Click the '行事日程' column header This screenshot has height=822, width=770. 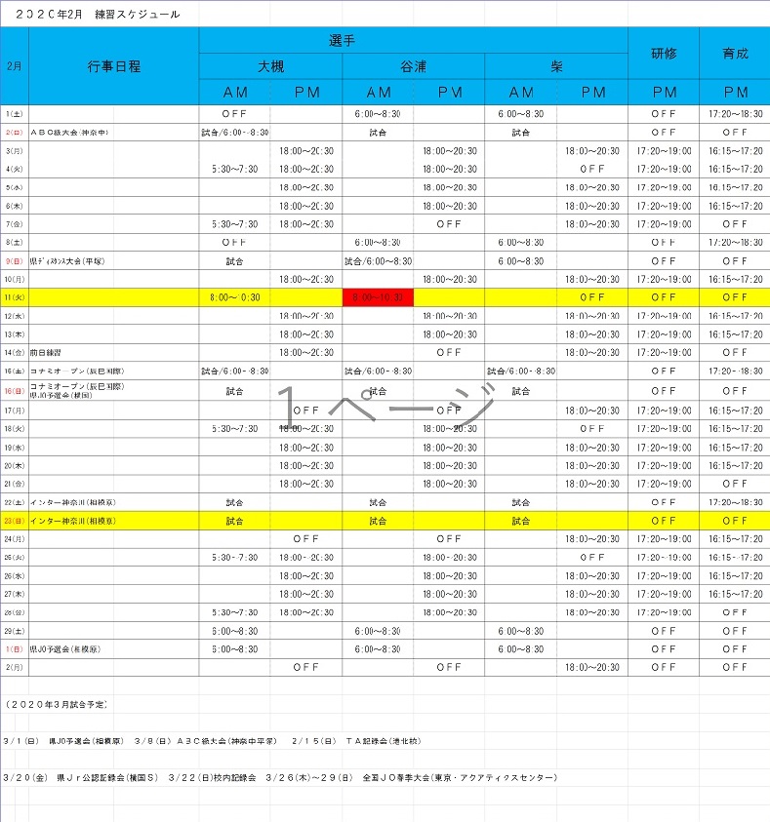[x=114, y=66]
